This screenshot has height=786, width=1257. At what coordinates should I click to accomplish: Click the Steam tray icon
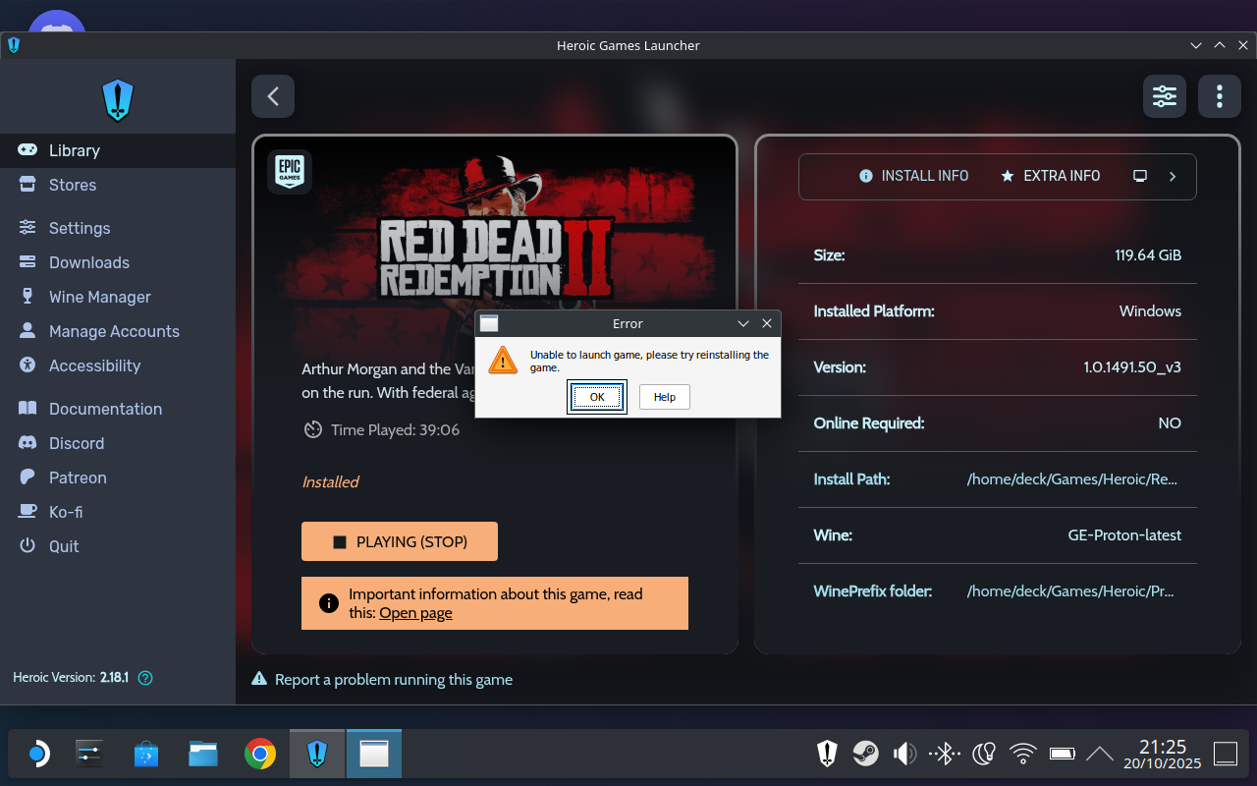pos(865,754)
